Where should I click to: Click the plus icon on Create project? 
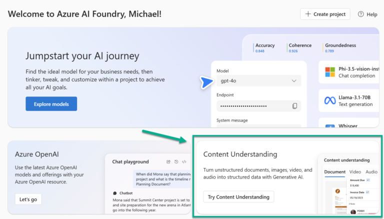point(307,14)
